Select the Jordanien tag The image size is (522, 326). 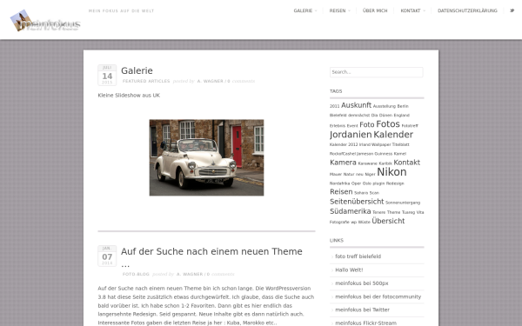point(351,135)
